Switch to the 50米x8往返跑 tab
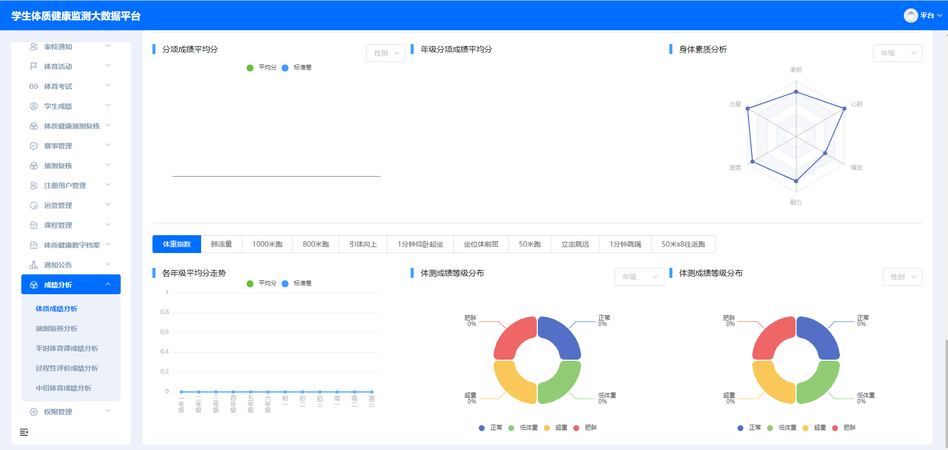Screen dimensions: 948x450 (x=683, y=244)
